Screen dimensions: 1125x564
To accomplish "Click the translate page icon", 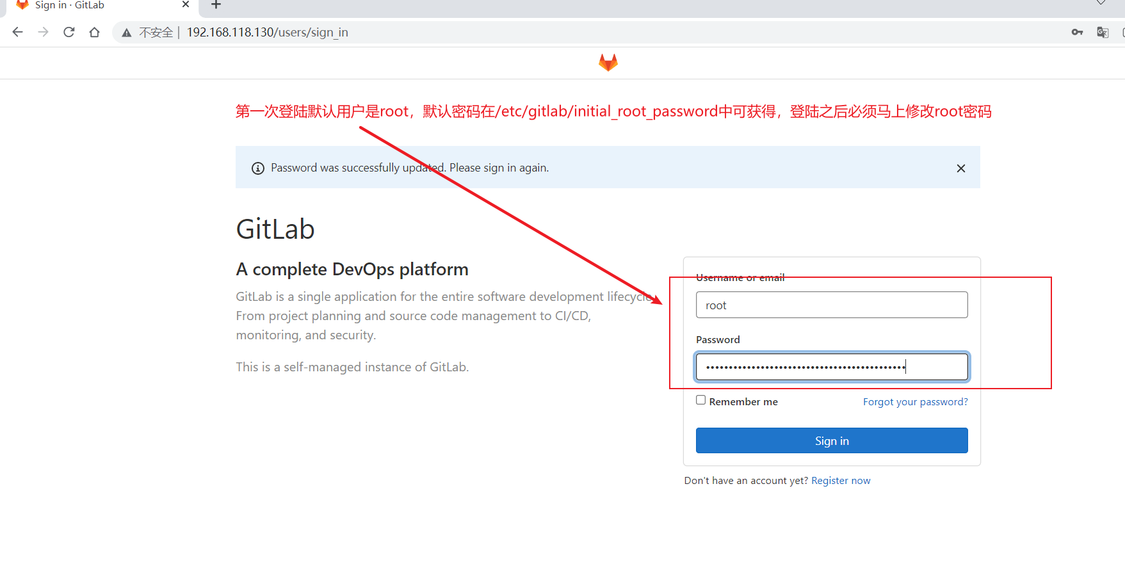I will (1103, 32).
